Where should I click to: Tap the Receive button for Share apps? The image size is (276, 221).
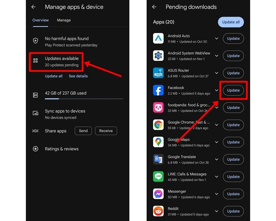tap(106, 131)
